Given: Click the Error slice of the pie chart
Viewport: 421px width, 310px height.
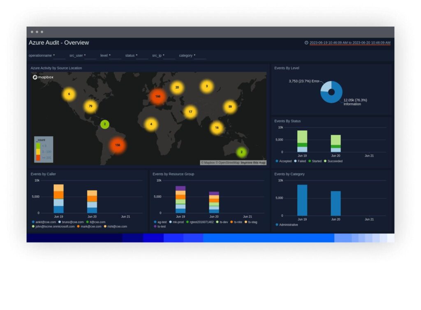Looking at the screenshot, I should coord(326,87).
